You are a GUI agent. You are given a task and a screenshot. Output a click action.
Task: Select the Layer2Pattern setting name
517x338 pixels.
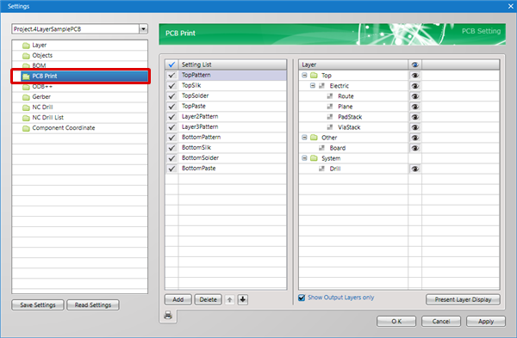pyautogui.click(x=200, y=116)
